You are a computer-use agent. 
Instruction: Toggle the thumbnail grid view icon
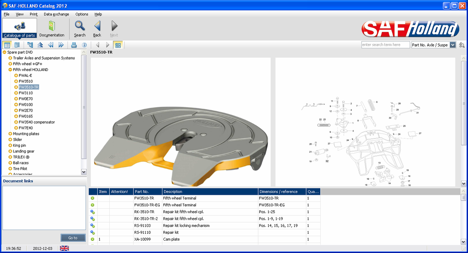click(x=118, y=45)
